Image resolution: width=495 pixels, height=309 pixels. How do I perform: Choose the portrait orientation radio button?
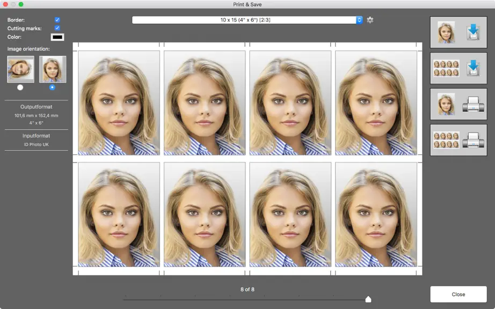pos(52,87)
